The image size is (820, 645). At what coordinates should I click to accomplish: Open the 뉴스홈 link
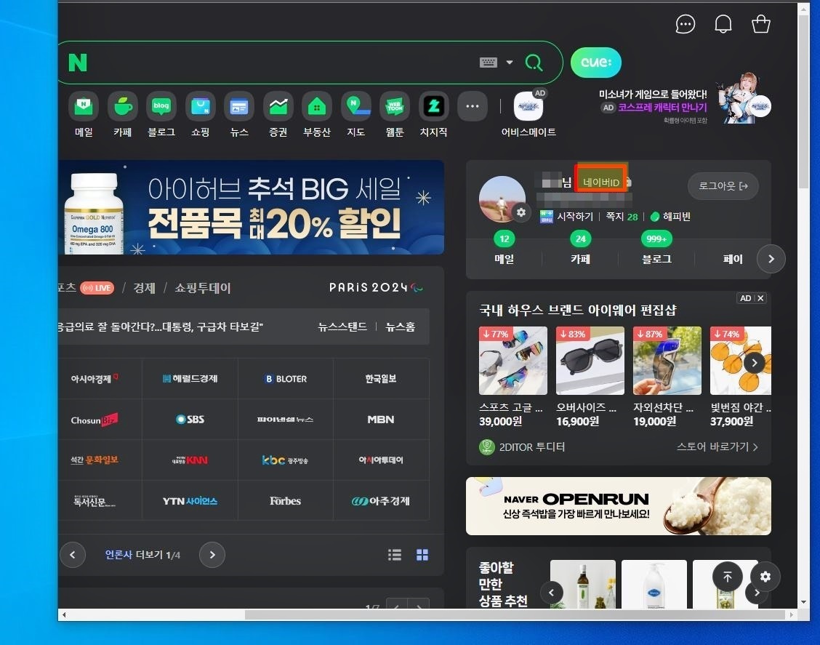(x=400, y=327)
